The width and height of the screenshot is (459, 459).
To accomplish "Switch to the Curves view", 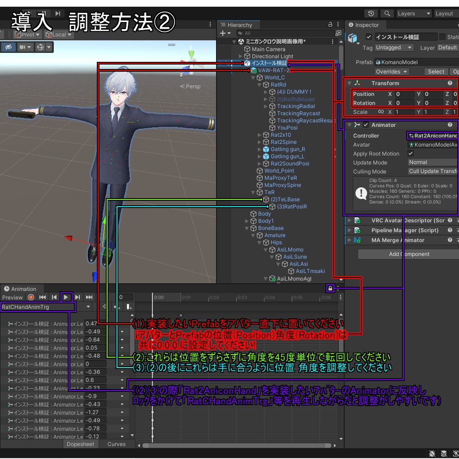I will coord(117,444).
